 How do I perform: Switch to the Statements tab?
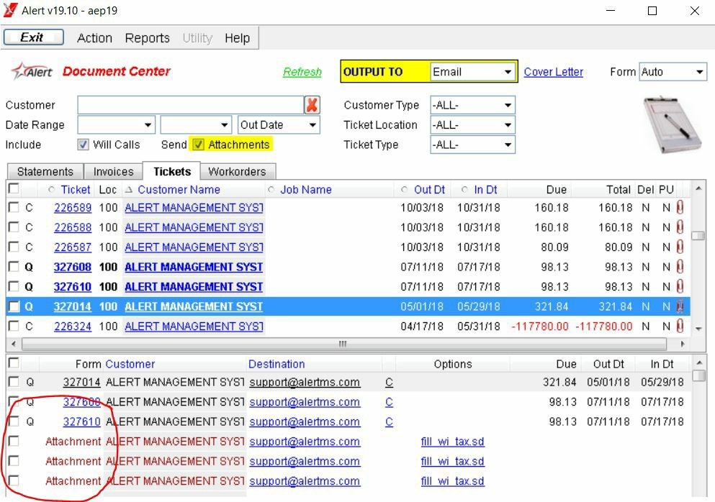tap(45, 171)
